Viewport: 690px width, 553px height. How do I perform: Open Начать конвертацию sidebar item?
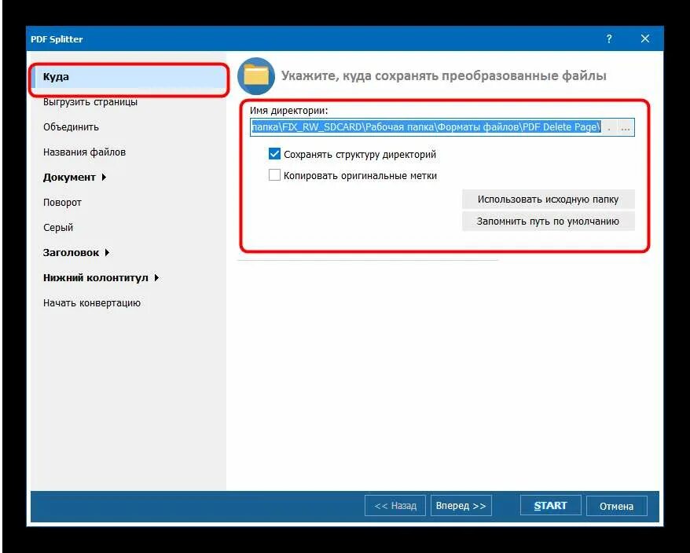coord(91,302)
